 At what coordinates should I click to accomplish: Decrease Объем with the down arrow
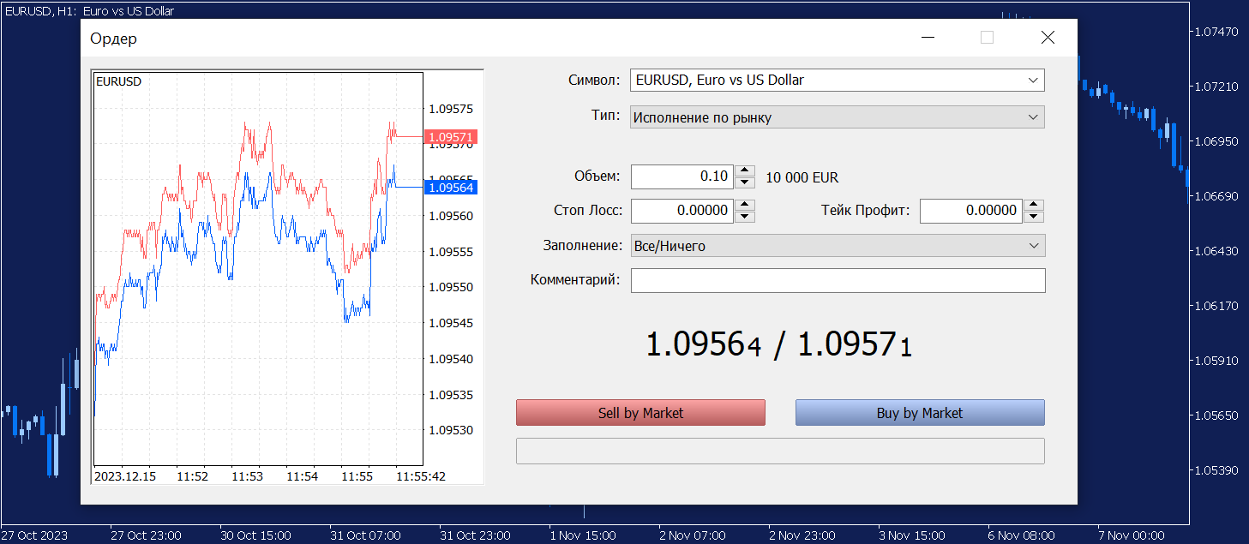click(x=746, y=182)
